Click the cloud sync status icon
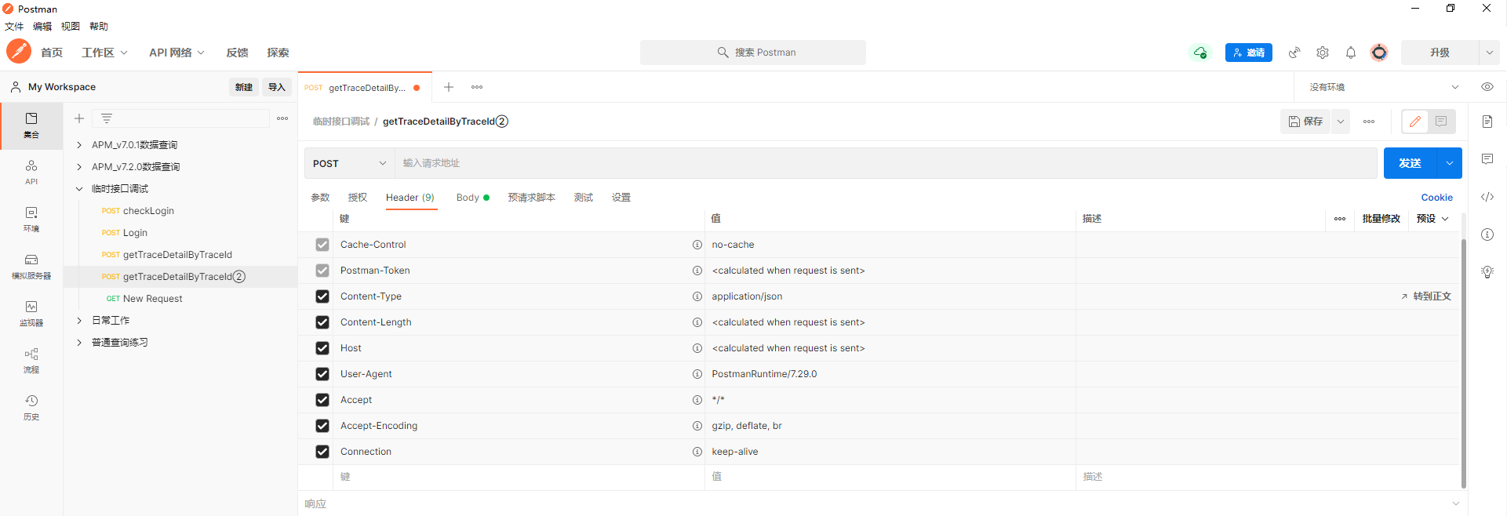 (x=1200, y=53)
